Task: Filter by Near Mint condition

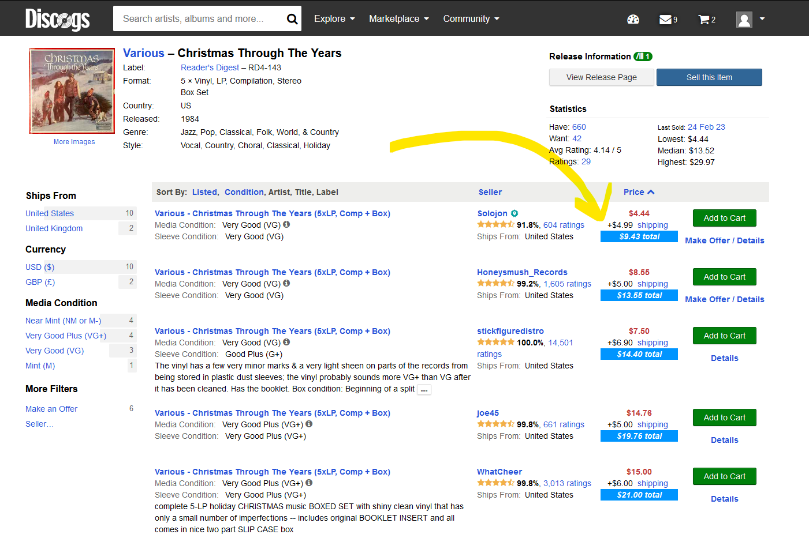Action: pyautogui.click(x=63, y=321)
